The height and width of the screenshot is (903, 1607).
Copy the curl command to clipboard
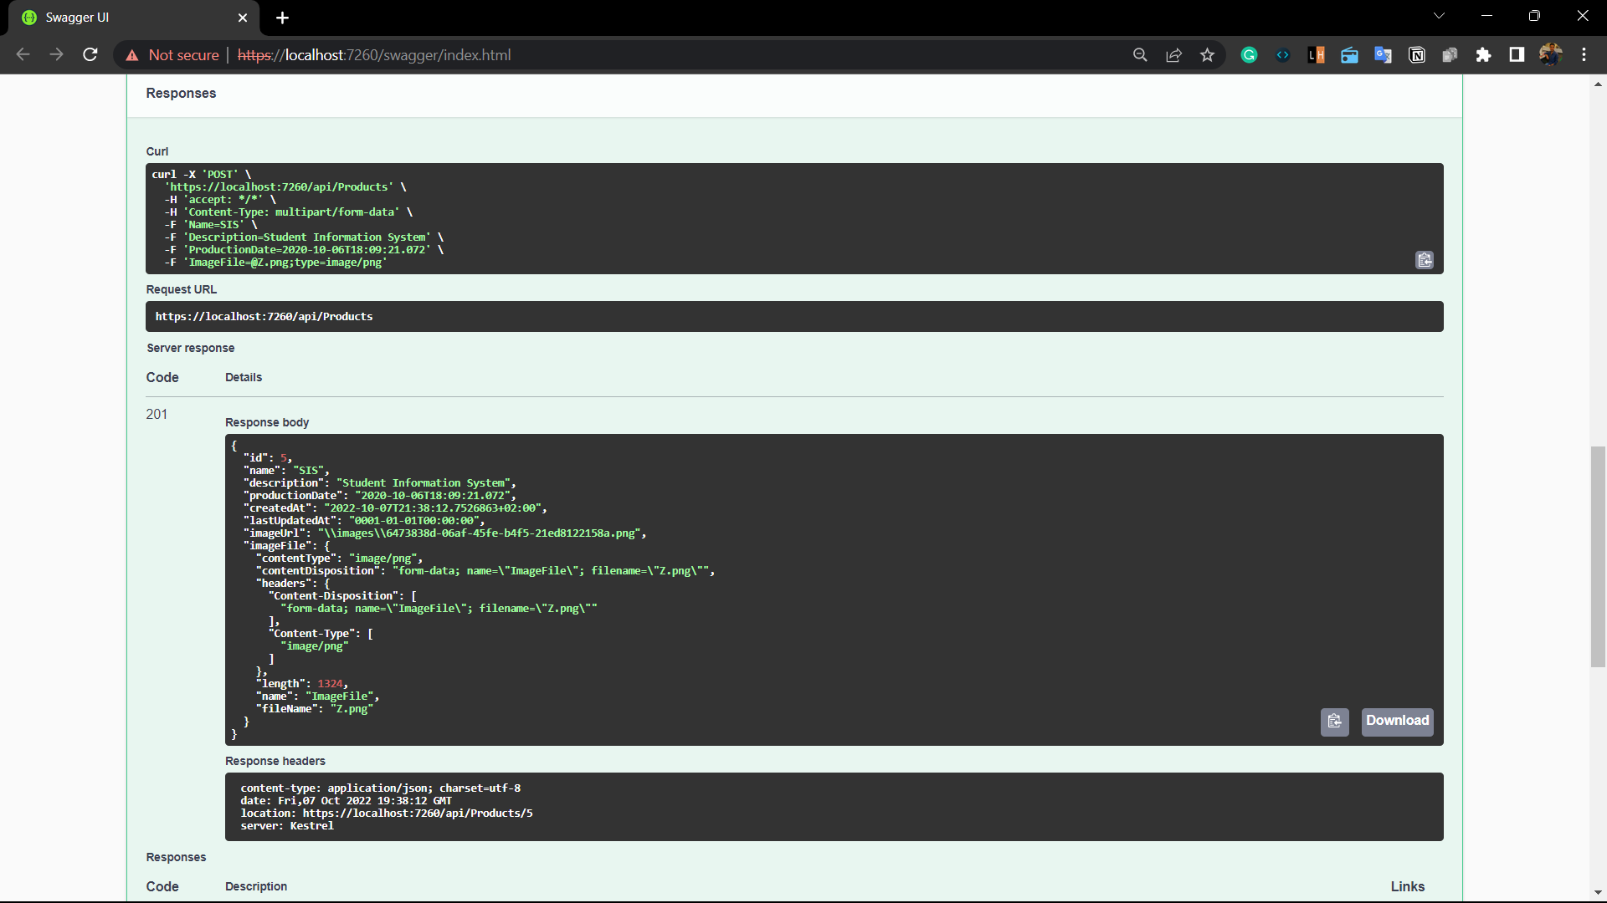[1425, 260]
